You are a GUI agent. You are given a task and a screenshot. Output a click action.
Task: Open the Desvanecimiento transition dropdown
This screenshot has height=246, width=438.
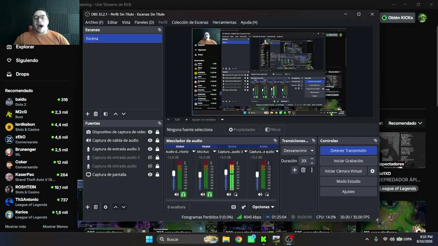[x=312, y=151]
